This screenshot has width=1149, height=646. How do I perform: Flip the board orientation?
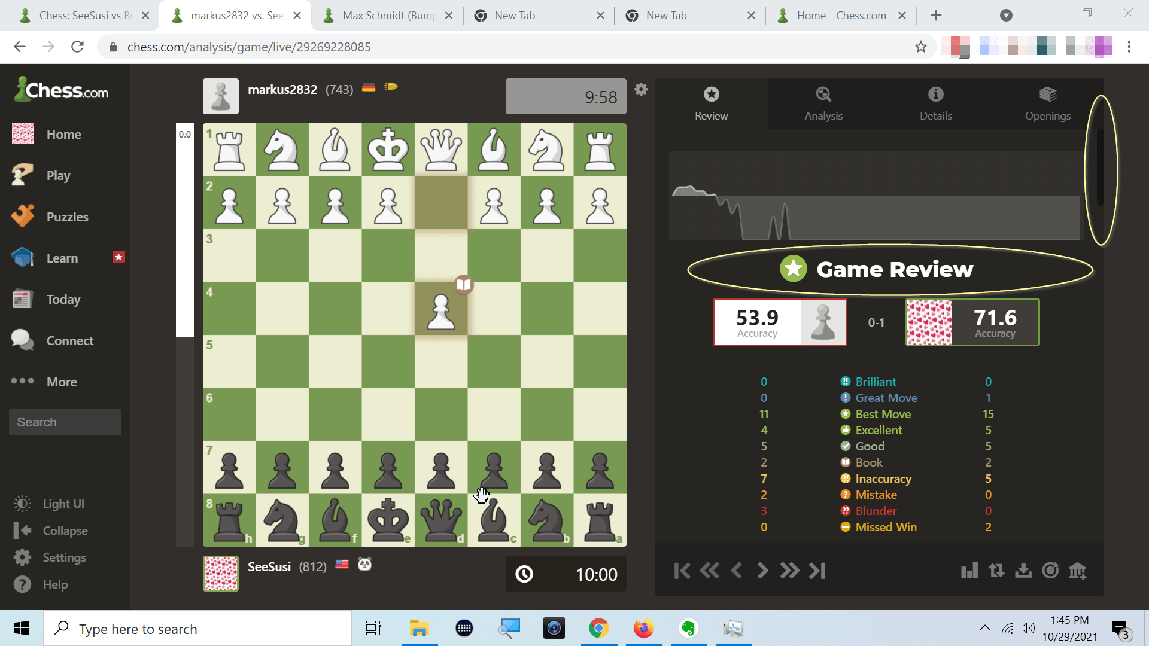(x=996, y=571)
